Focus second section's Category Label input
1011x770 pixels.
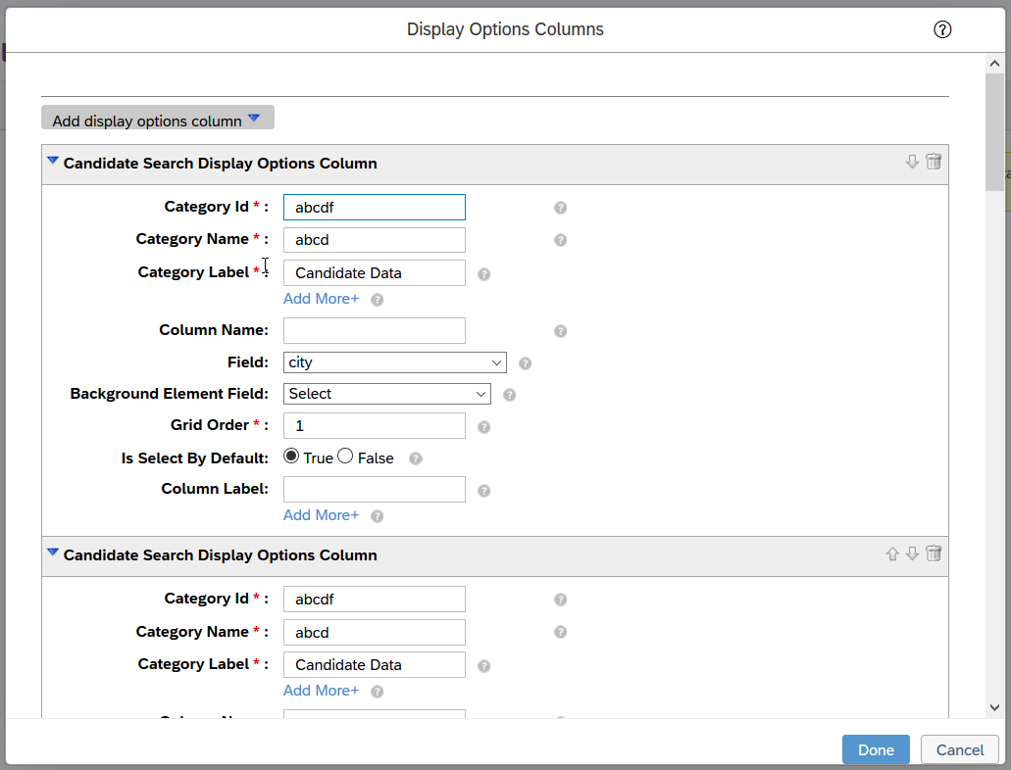pyautogui.click(x=374, y=665)
